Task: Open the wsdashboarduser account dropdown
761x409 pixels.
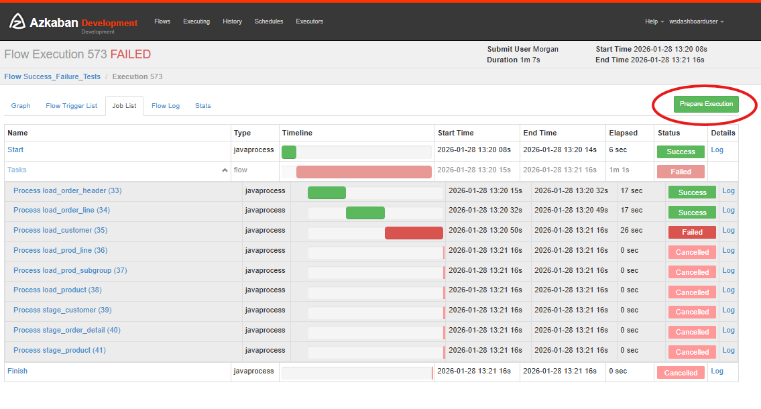Action: pos(696,21)
